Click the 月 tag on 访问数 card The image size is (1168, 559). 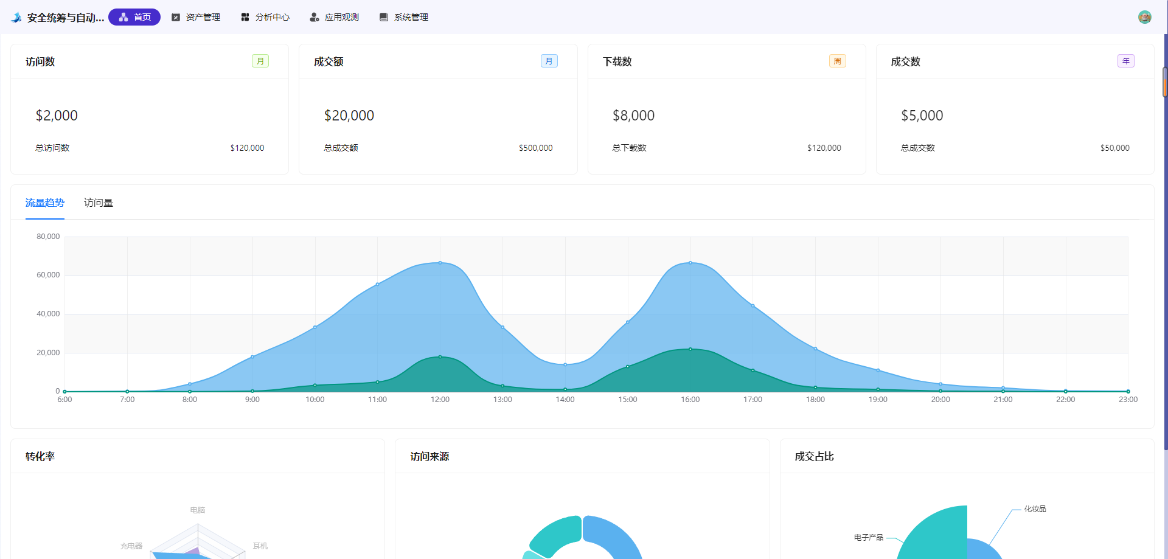click(x=260, y=61)
